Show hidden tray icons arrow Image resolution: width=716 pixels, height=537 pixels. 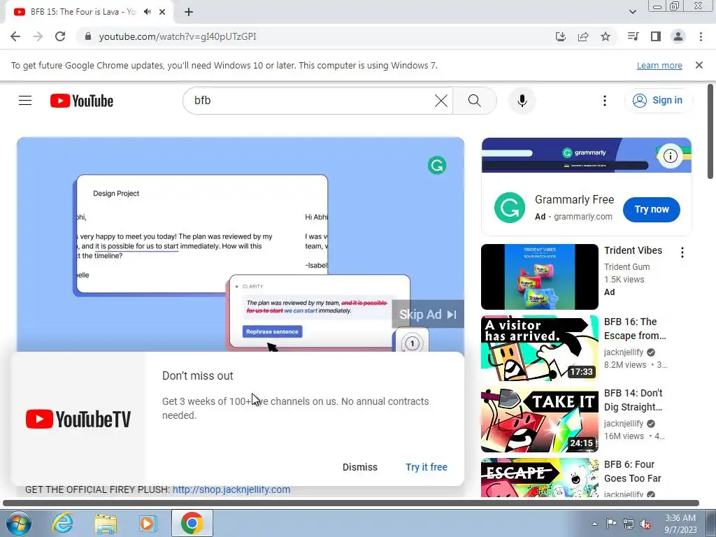pos(594,524)
